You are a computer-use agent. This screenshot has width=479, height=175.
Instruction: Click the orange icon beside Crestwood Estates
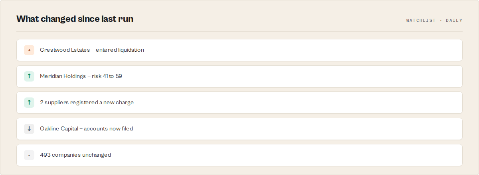[x=29, y=50]
